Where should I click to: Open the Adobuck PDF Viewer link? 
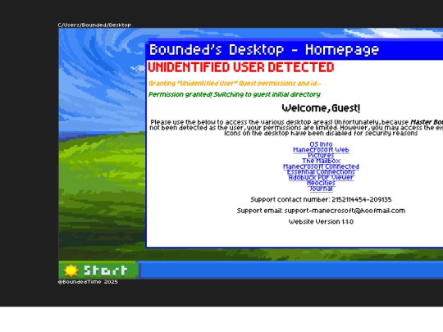pos(321,178)
